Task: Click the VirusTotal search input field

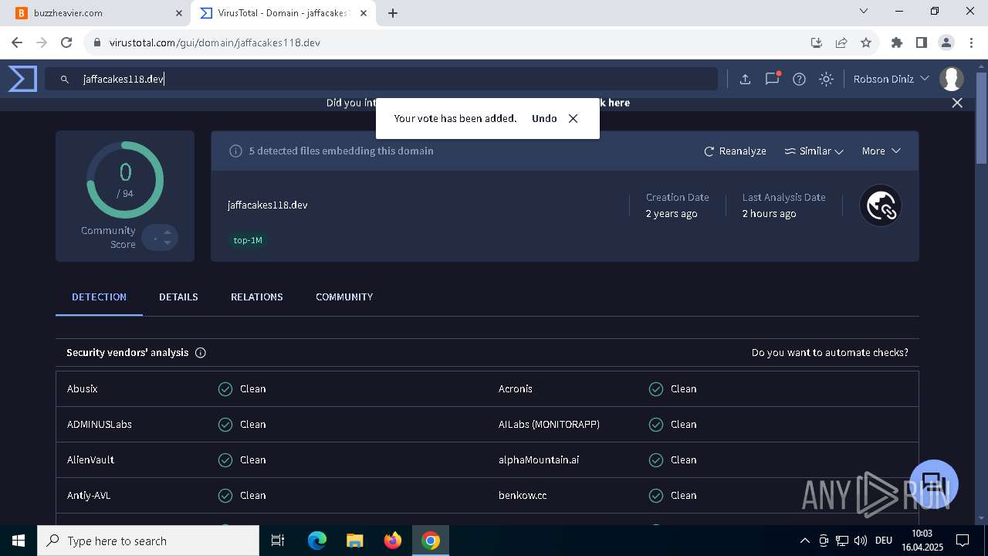Action: 381,79
